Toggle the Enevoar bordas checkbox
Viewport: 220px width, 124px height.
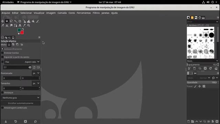tap(2, 53)
